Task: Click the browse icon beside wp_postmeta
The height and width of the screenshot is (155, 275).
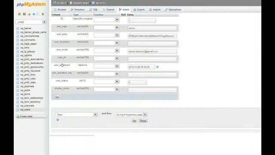Action: 18,87
